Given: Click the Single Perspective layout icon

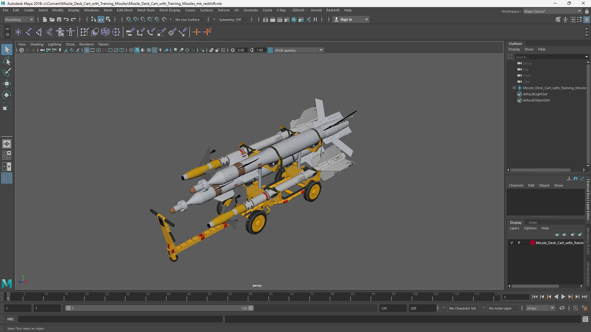Looking at the screenshot, I should [x=7, y=144].
